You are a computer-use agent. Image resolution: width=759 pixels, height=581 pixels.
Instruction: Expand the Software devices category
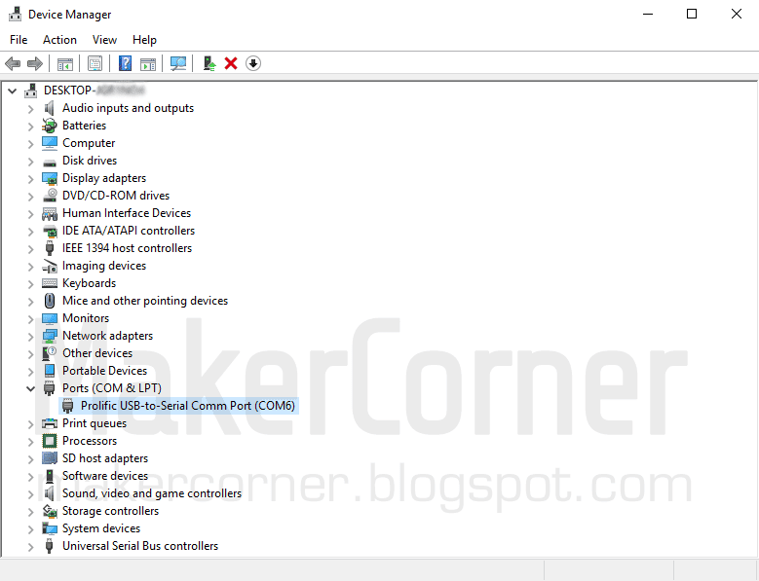pyautogui.click(x=30, y=476)
